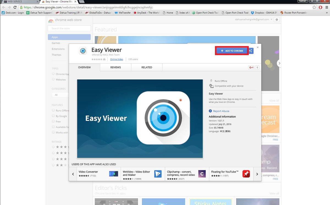The image size is (330, 205).
Task: Select the Chrome Apps type radio button
Action: click(53, 74)
